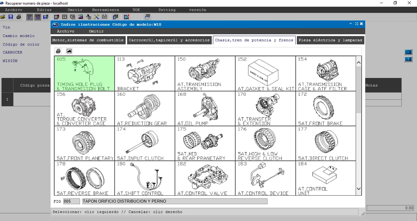417x221 pixels.
Task: Click the blue floppy disk save icon
Action: point(11,17)
